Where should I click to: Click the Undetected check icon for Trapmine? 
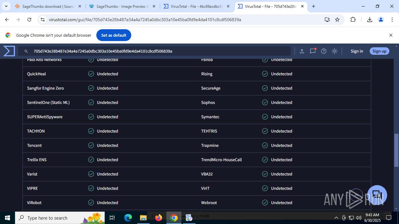(x=265, y=145)
